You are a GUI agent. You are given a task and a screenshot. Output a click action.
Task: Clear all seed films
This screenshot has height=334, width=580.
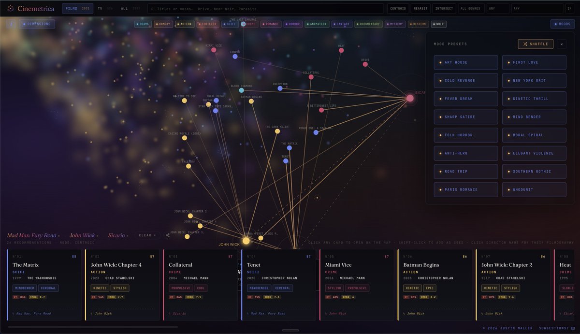click(147, 235)
